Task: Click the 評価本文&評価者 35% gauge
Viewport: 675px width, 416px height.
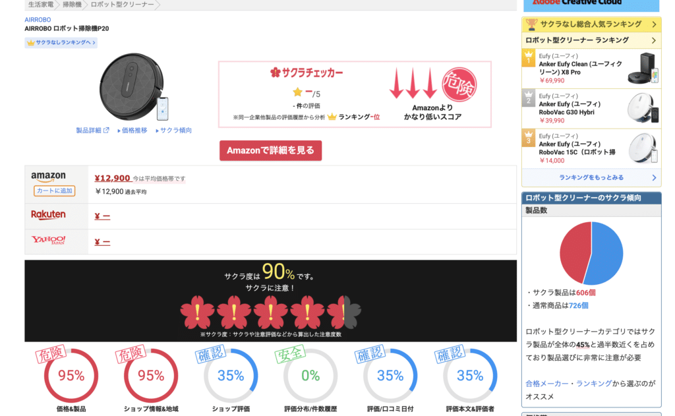Action: pyautogui.click(x=470, y=376)
